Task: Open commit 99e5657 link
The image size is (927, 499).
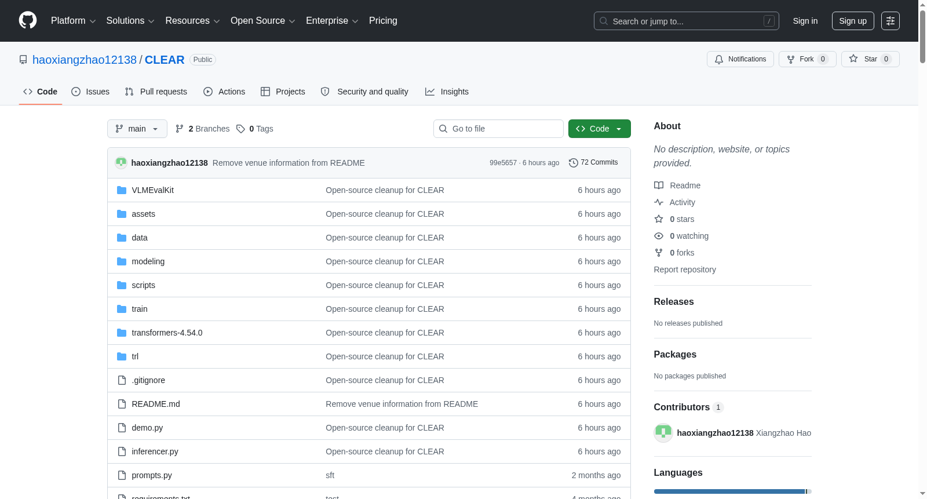Action: point(503,163)
